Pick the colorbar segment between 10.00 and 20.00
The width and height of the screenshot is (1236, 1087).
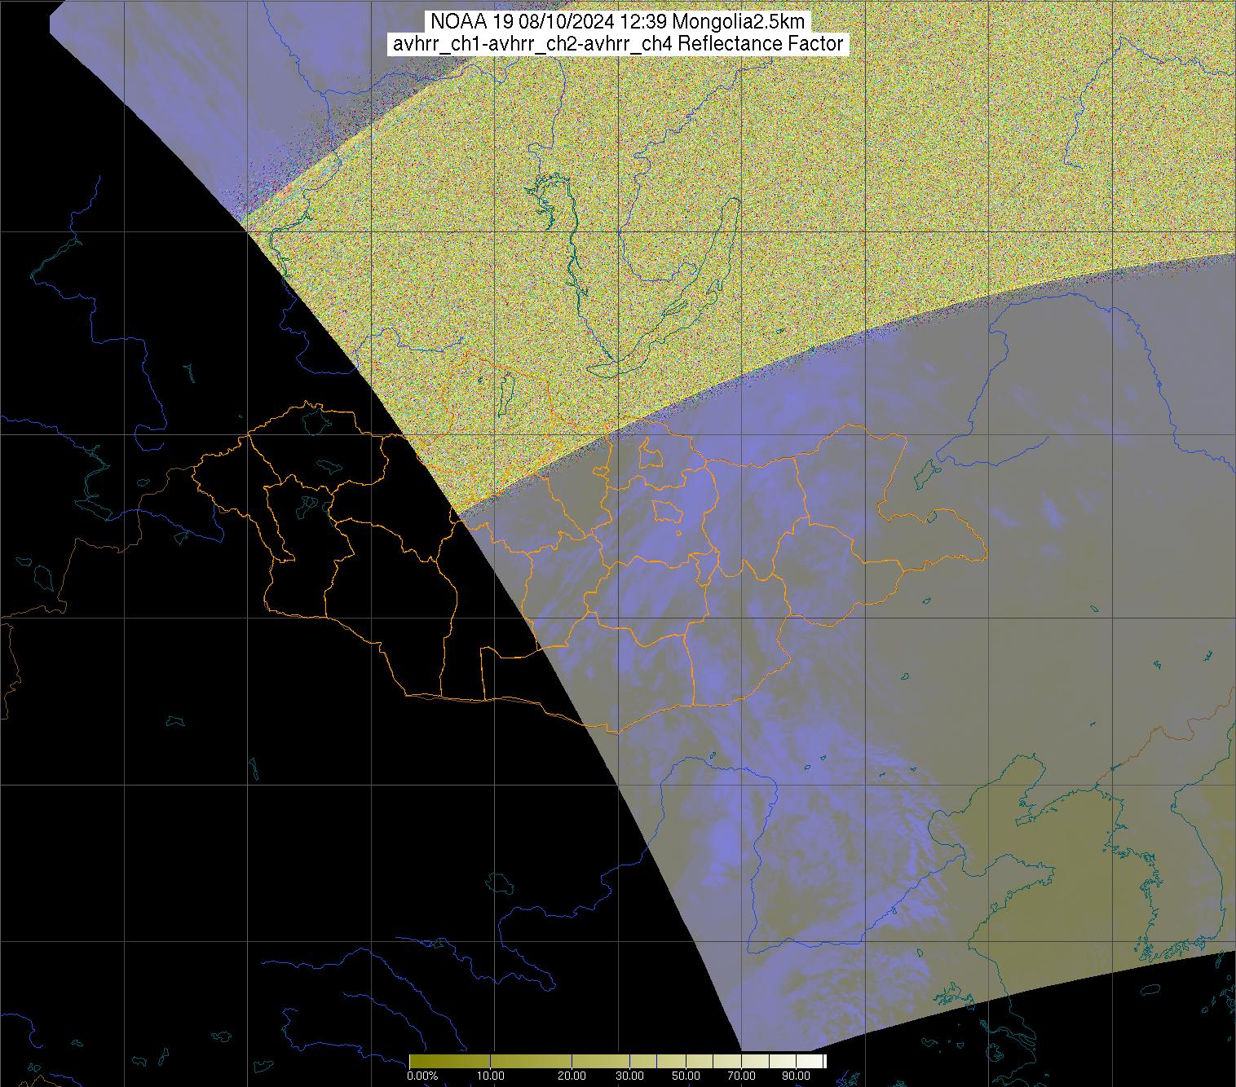click(530, 1061)
